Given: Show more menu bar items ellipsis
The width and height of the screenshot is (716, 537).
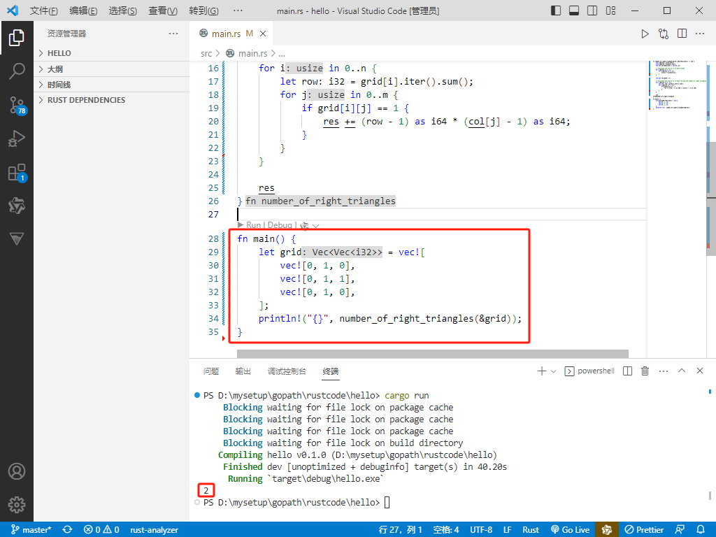Looking at the screenshot, I should pyautogui.click(x=238, y=11).
